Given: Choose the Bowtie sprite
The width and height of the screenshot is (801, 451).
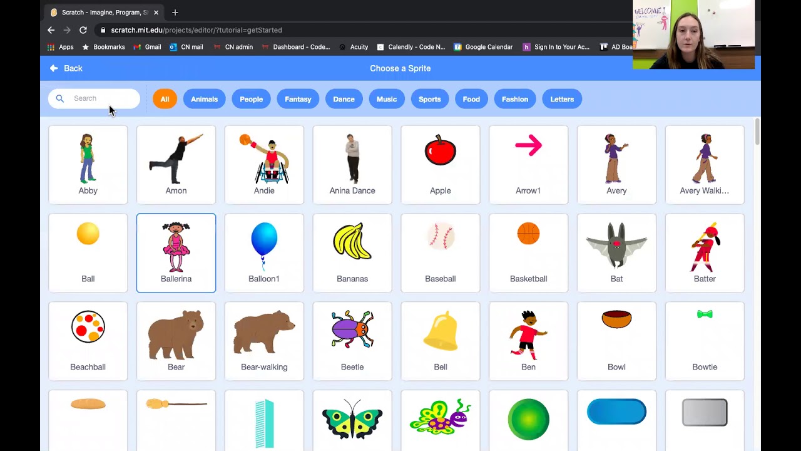Looking at the screenshot, I should [705, 341].
